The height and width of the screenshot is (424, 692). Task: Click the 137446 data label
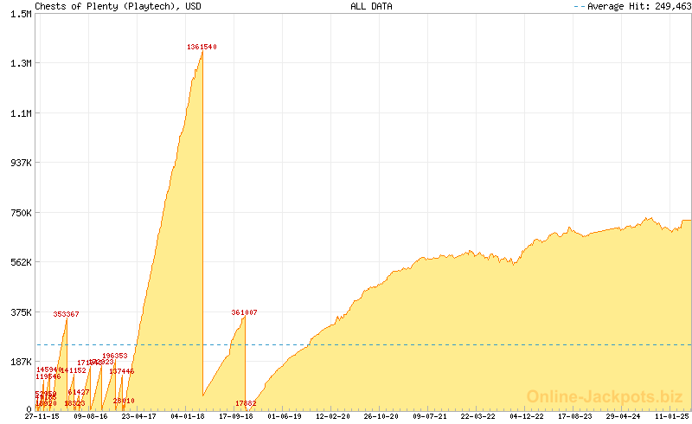[x=121, y=371]
